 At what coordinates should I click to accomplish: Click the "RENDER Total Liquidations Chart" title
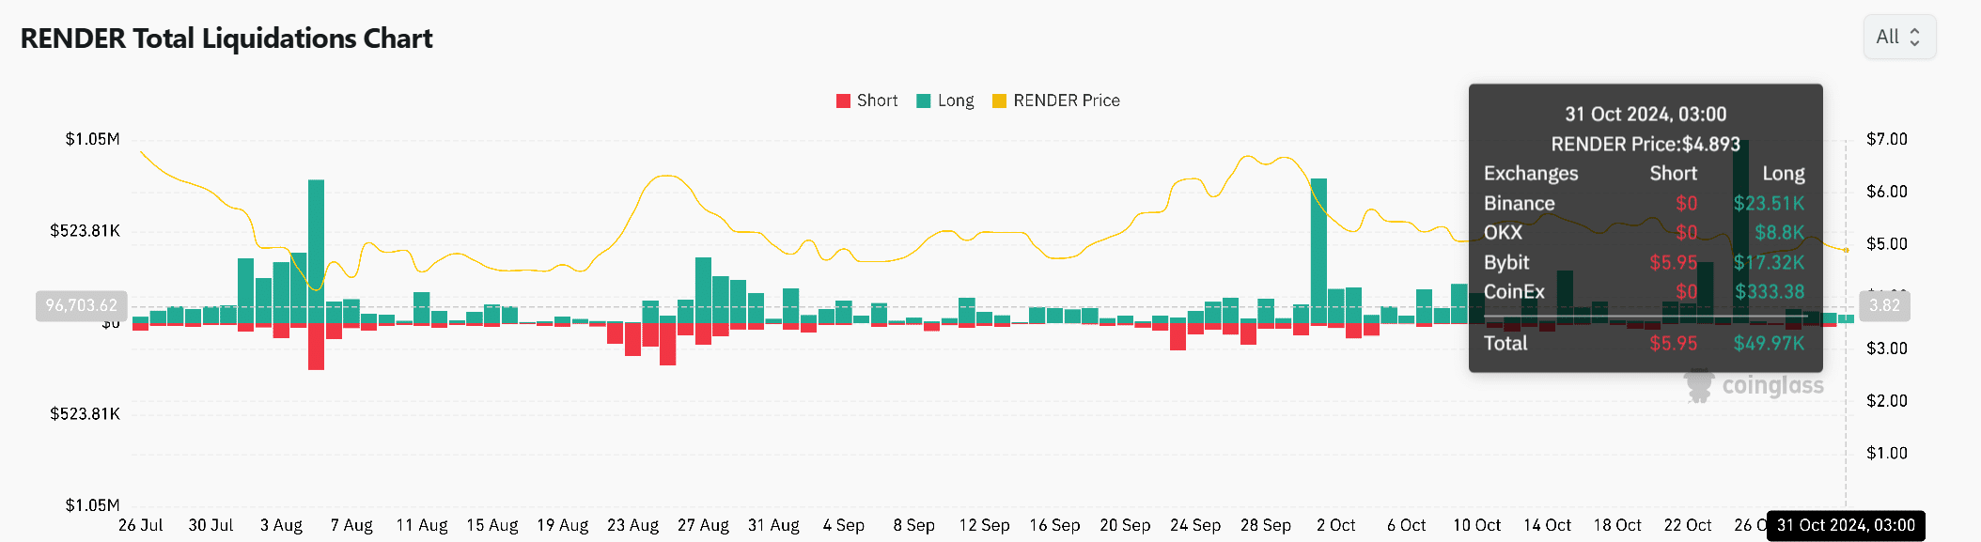(x=226, y=39)
